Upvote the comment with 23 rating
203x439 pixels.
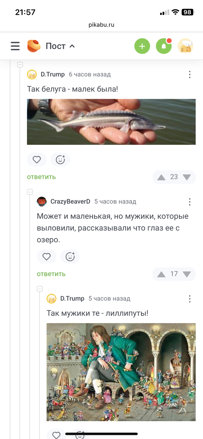pos(161,177)
